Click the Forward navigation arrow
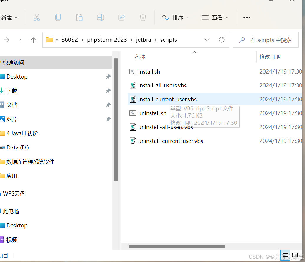The width and height of the screenshot is (305, 262). (6, 40)
